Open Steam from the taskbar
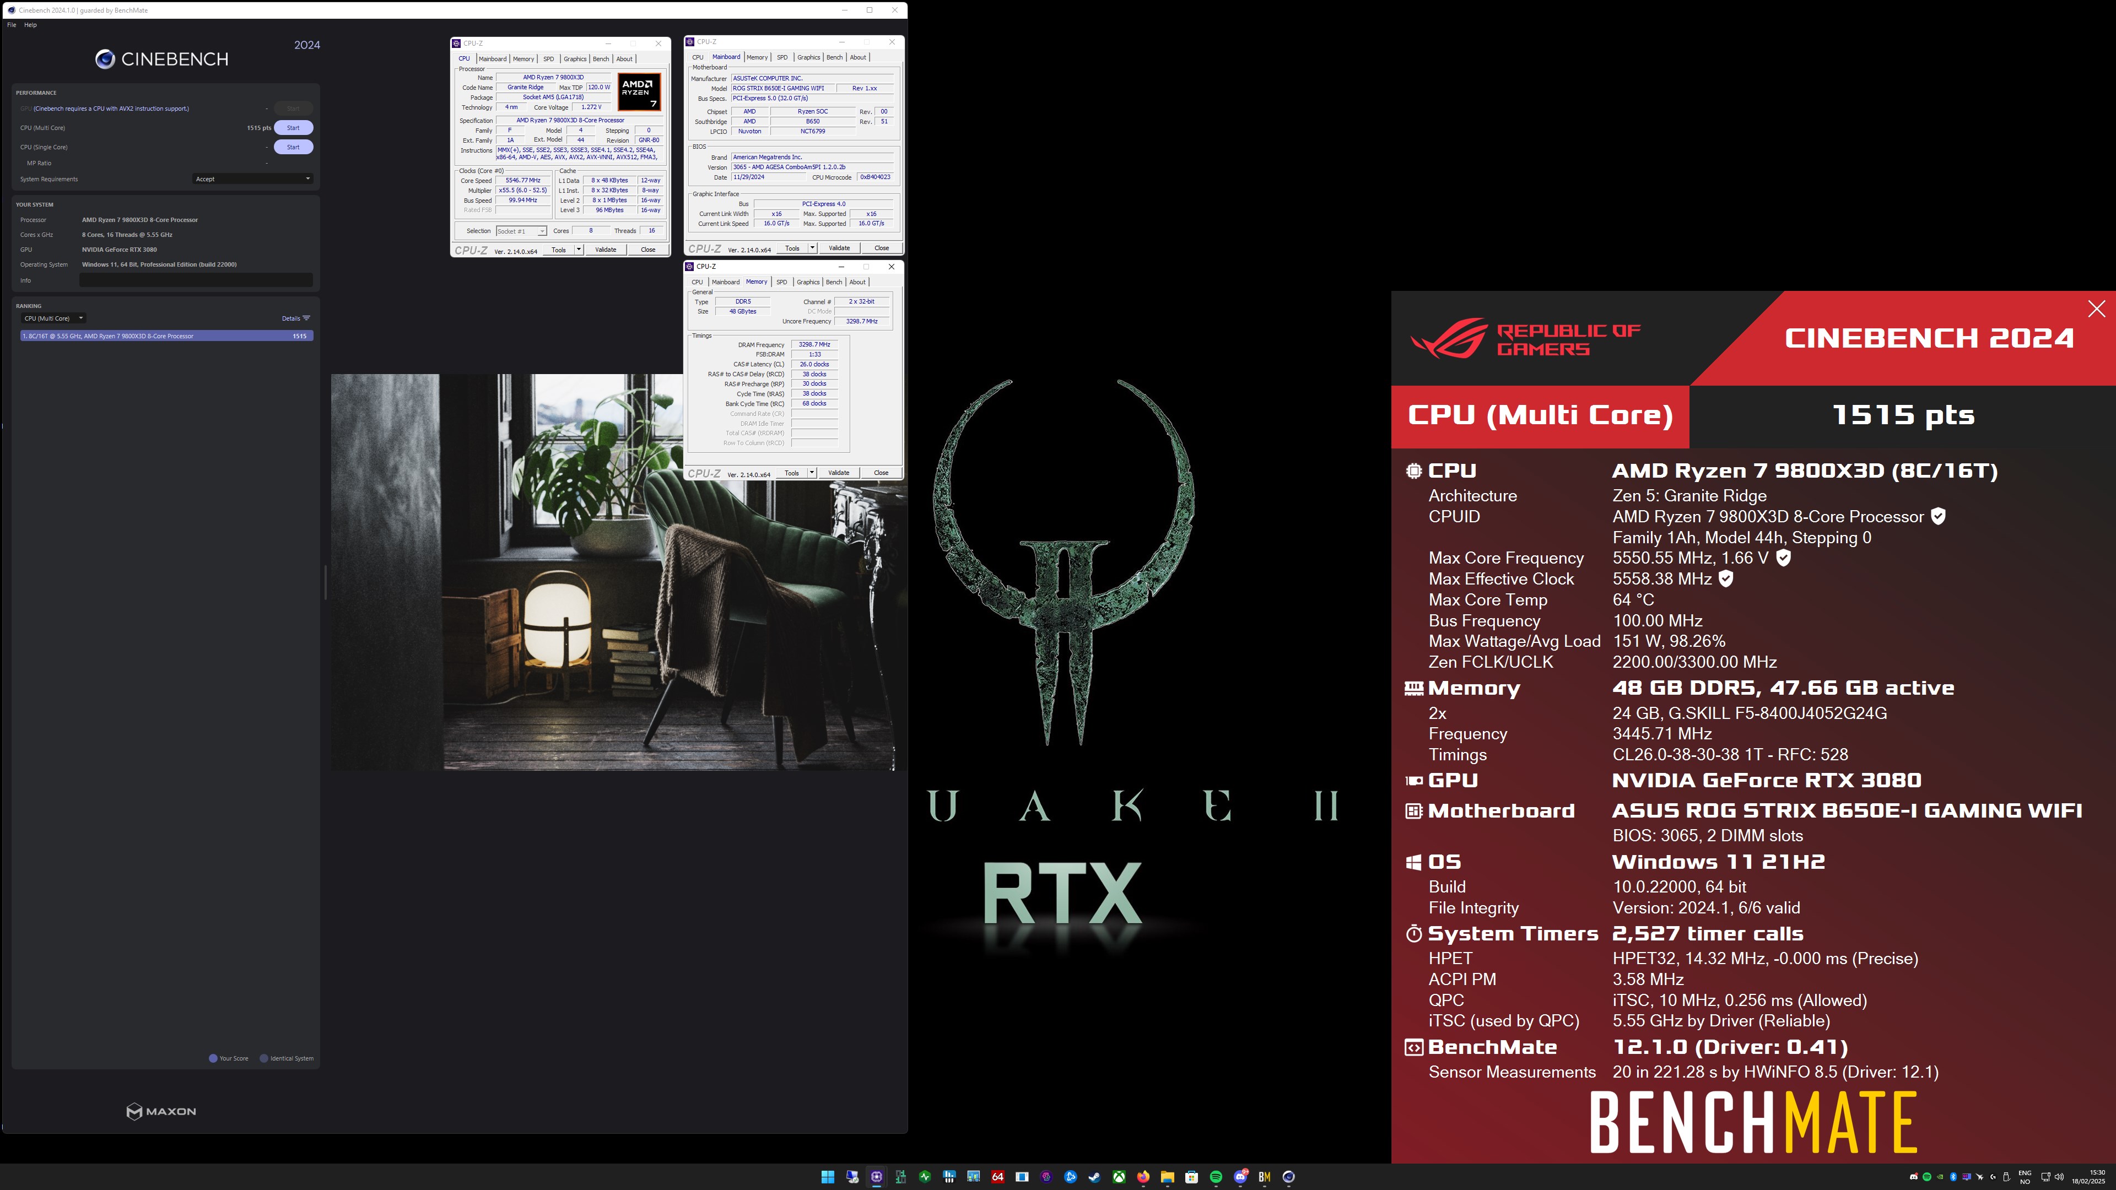2116x1190 pixels. click(1094, 1177)
